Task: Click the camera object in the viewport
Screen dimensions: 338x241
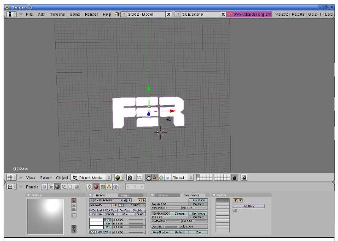Action: [168, 119]
